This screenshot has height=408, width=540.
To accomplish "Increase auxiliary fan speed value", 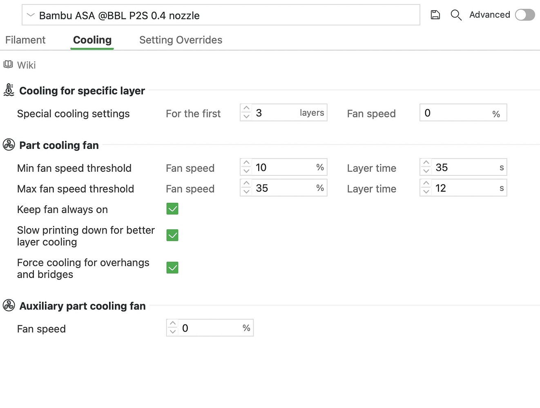I will [x=173, y=323].
